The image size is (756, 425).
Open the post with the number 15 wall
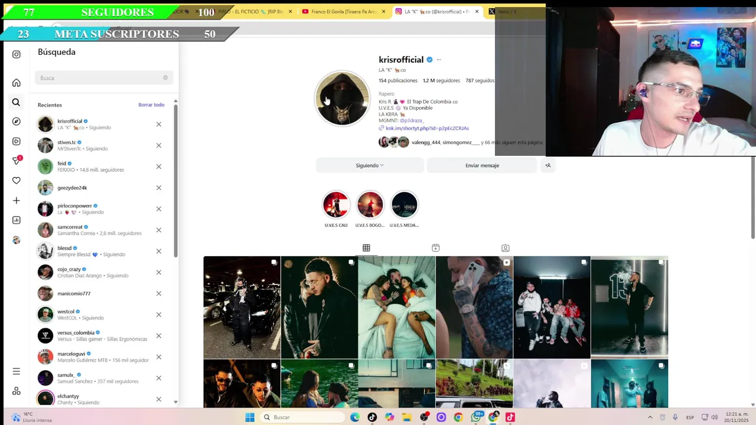click(x=630, y=307)
